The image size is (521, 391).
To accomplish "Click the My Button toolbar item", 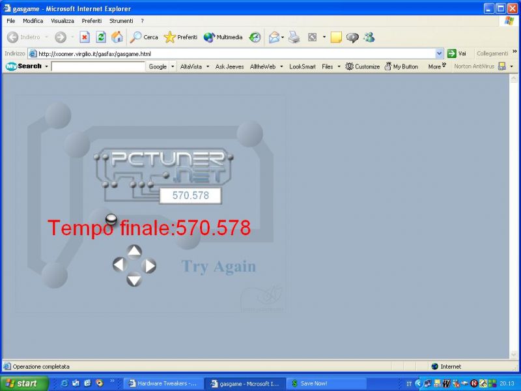I will pos(401,66).
